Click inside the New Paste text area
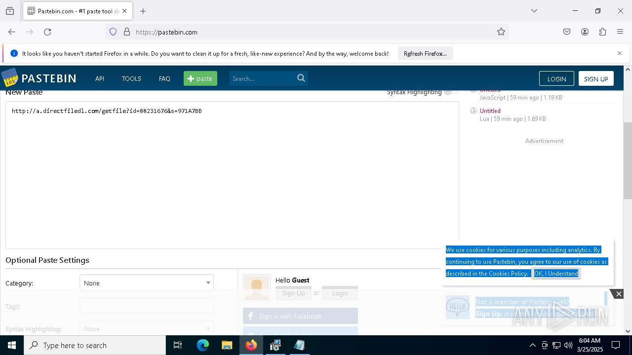 (232, 175)
